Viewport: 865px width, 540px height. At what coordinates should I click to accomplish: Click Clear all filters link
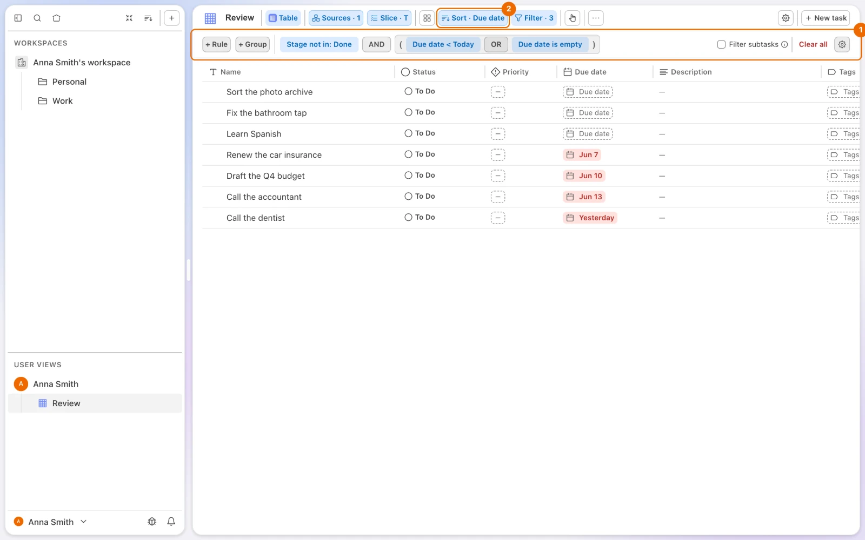pos(813,44)
